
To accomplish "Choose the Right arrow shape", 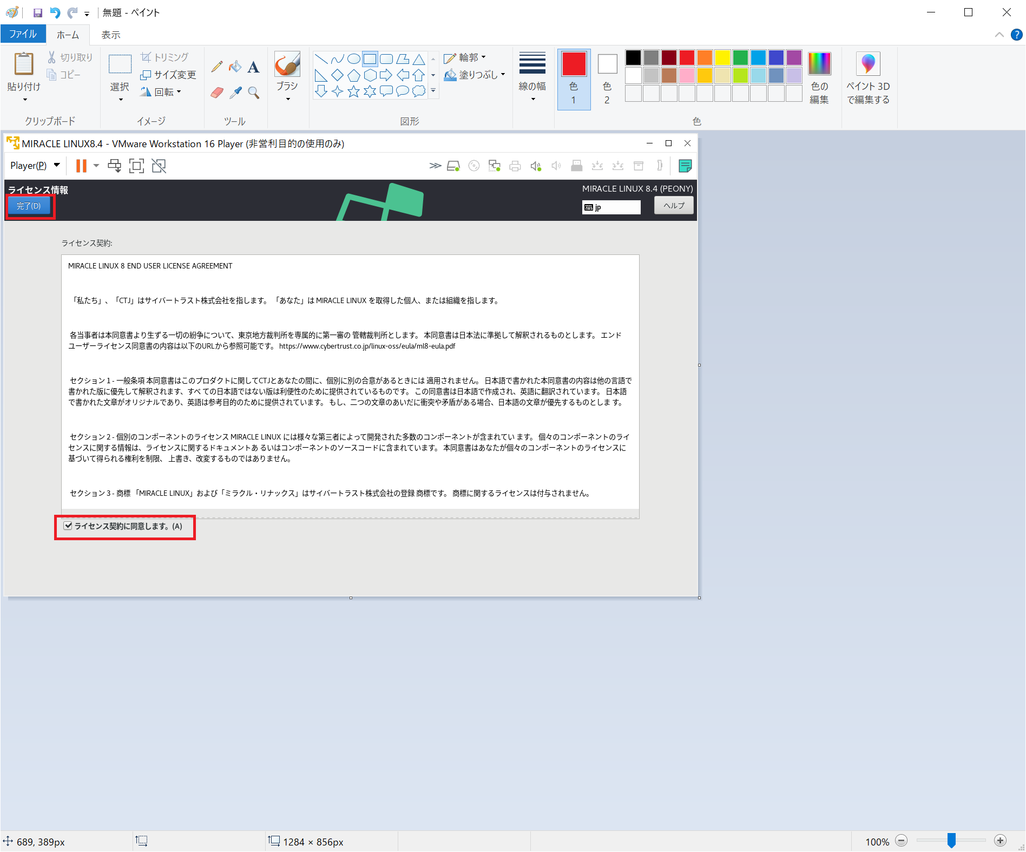I will pyautogui.click(x=386, y=75).
